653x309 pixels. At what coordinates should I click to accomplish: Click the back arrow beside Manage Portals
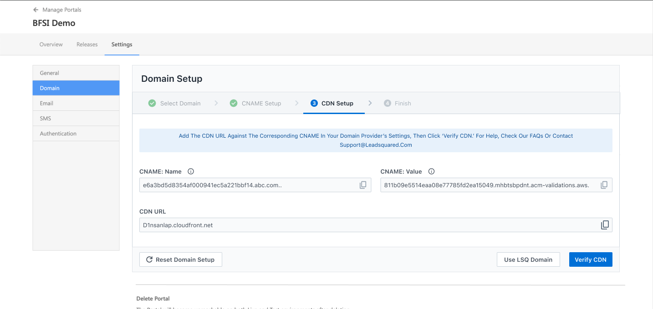35,9
